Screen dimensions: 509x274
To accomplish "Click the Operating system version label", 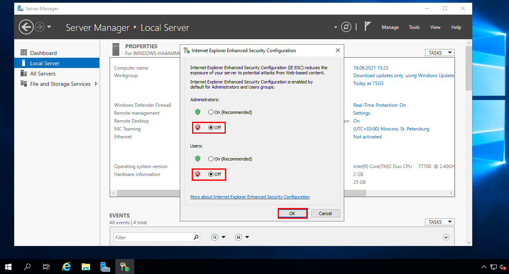I will 141,166.
